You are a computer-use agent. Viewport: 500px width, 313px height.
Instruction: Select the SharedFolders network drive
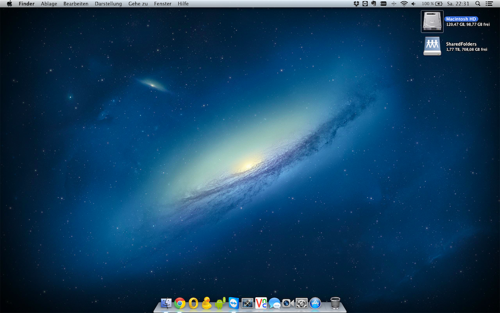432,46
